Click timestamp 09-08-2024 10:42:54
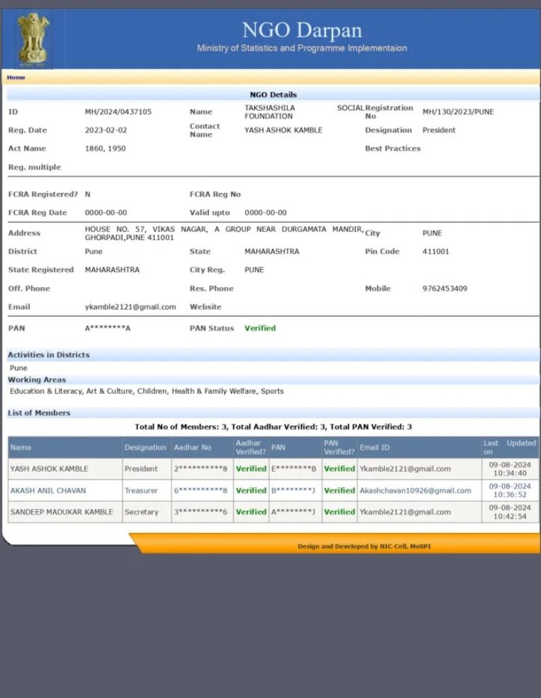Viewport: 541px width, 698px height. pyautogui.click(x=510, y=512)
